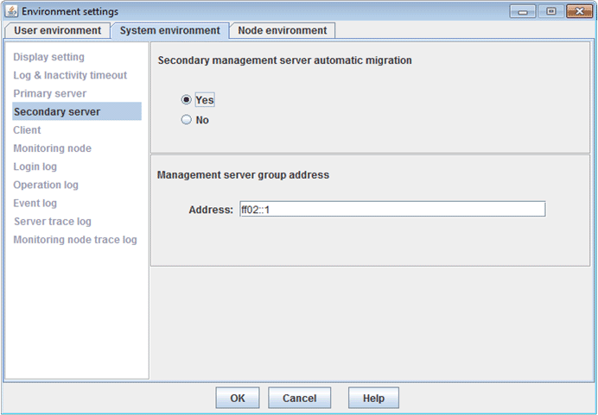Click the OK button

(238, 398)
